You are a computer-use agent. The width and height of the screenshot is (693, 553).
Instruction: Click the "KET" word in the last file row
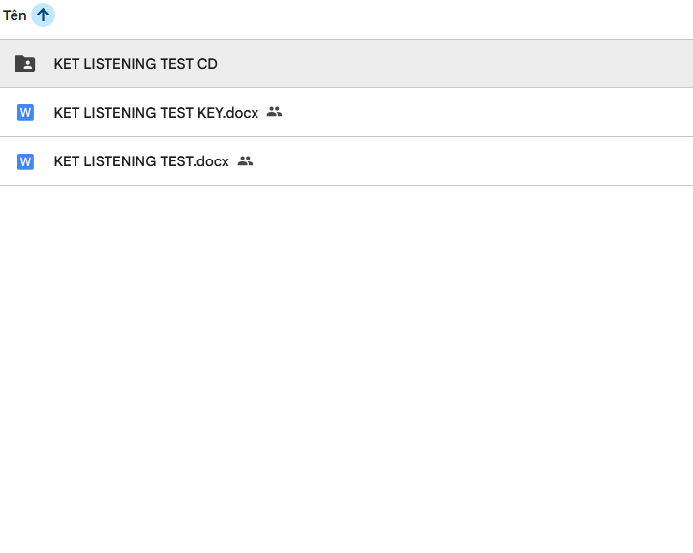click(x=66, y=161)
